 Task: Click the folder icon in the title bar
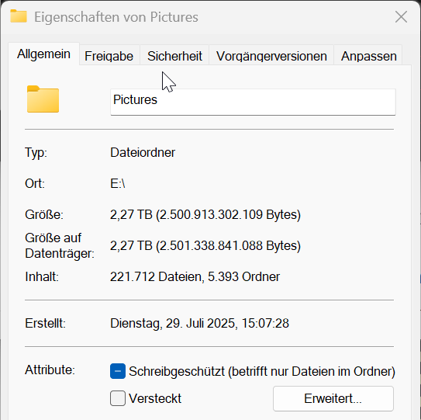19,16
